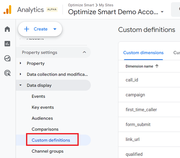Open Key events settings
Screen dimensions: 180x158
point(43,107)
